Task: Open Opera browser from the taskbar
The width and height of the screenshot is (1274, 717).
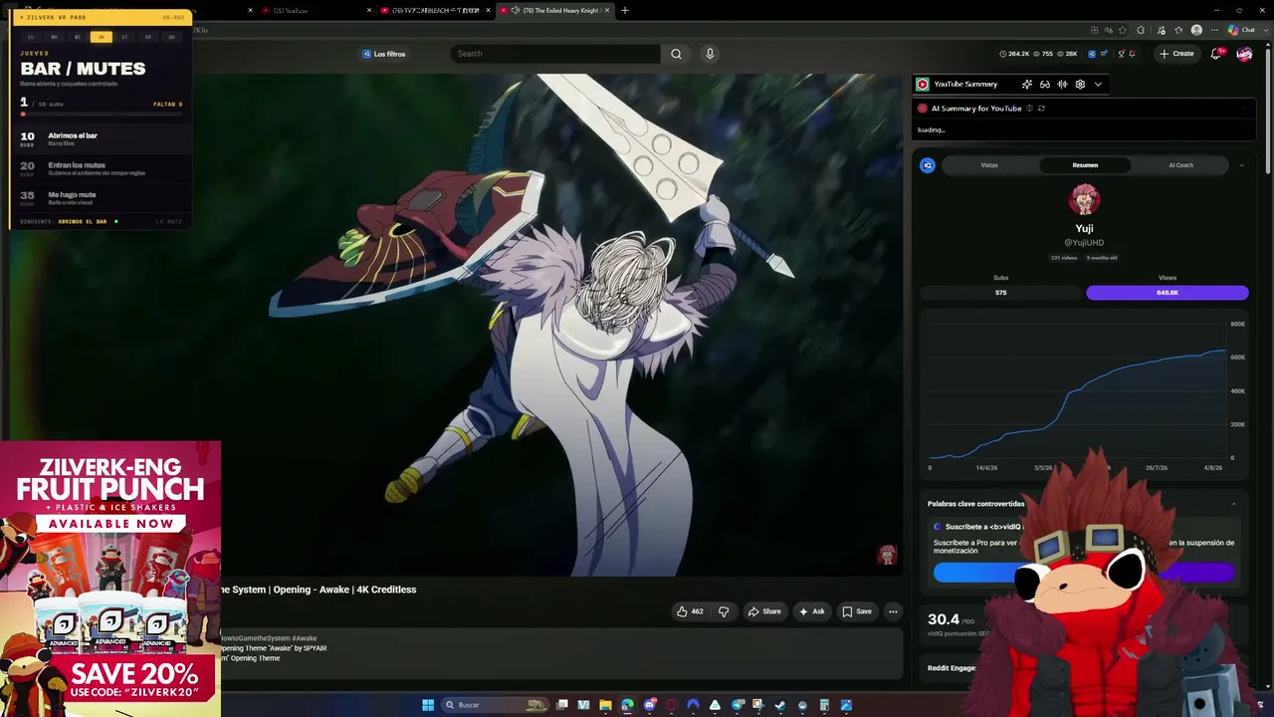Action: pos(671,705)
